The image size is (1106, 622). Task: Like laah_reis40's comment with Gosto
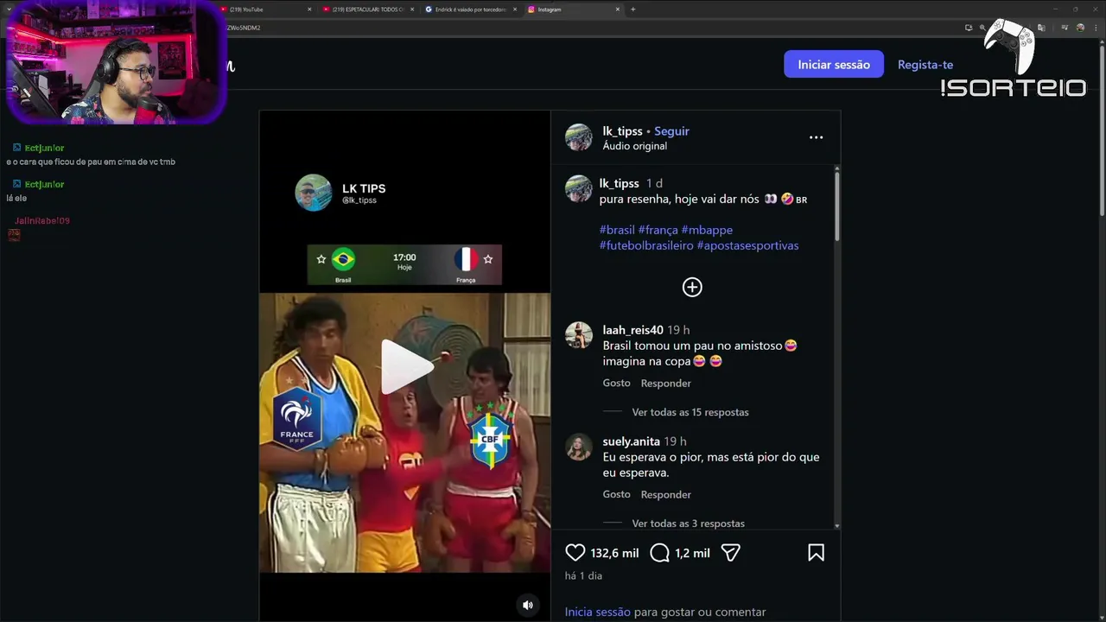pos(616,383)
